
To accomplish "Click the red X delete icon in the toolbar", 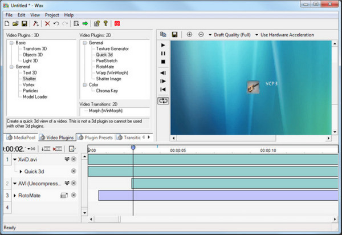I will [x=47, y=23].
